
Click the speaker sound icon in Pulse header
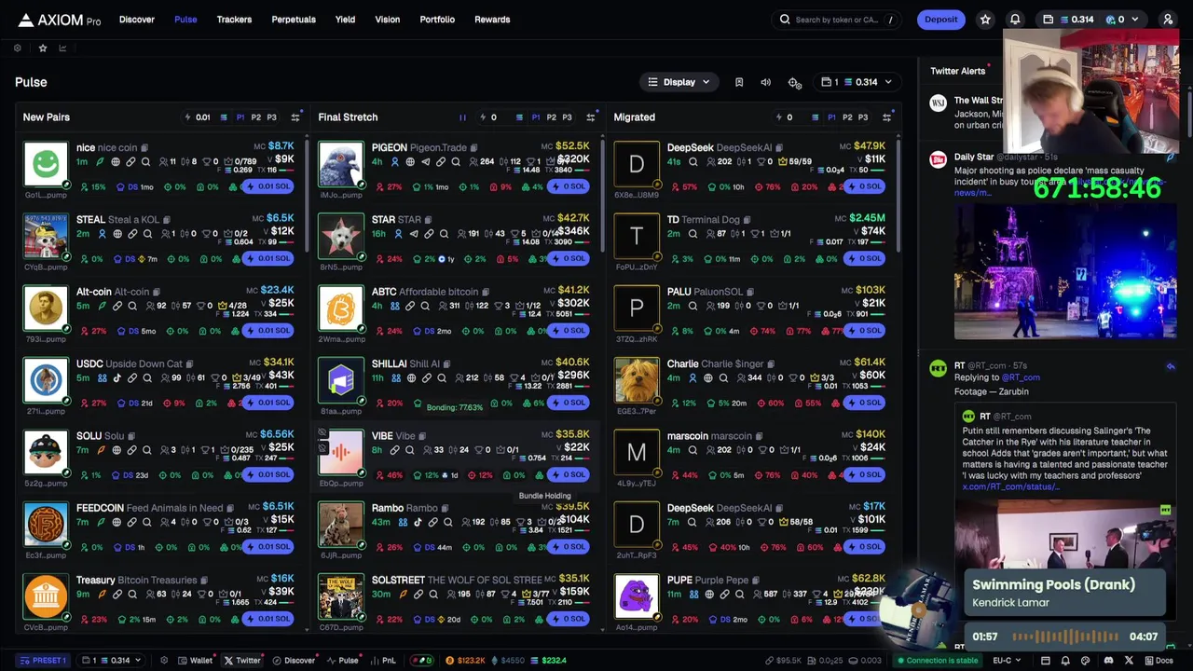766,82
